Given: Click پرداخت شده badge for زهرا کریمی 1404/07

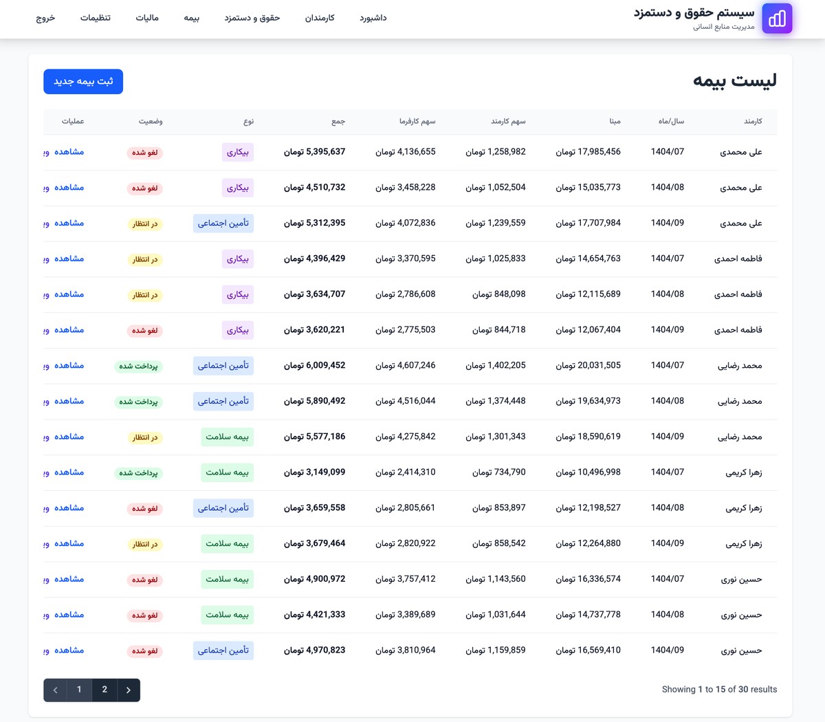Looking at the screenshot, I should tap(138, 473).
